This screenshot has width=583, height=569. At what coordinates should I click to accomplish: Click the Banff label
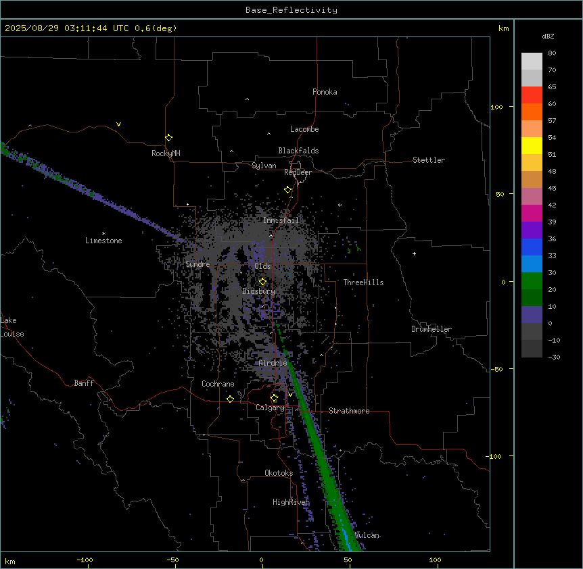[x=84, y=383]
